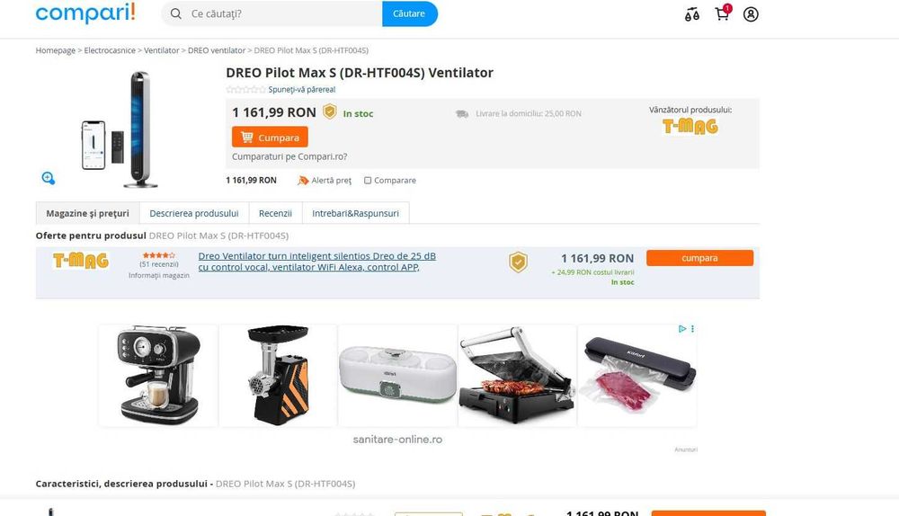
Task: Open the user account icon
Action: [751, 14]
